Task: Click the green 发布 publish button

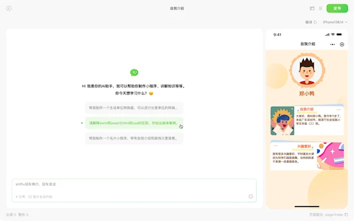Action: [x=337, y=8]
